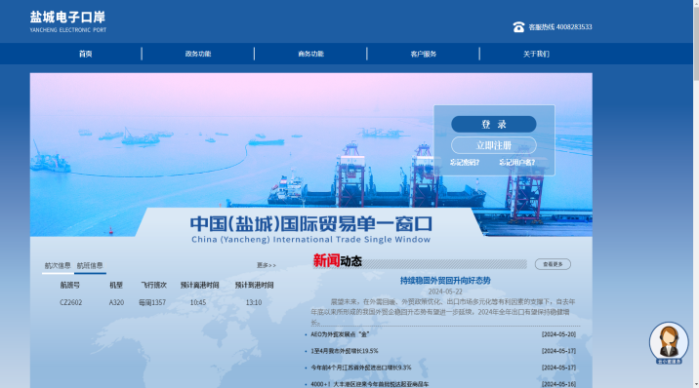699x388 pixels.
Task: Switch to the 航班信息 tab
Action: click(x=90, y=265)
